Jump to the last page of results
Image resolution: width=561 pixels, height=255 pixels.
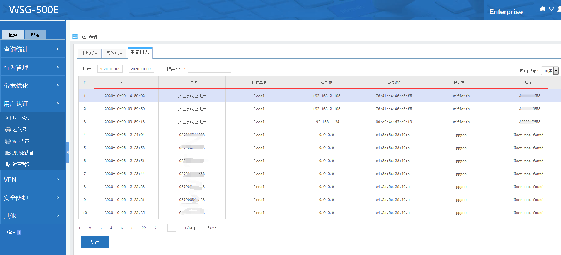156,228
